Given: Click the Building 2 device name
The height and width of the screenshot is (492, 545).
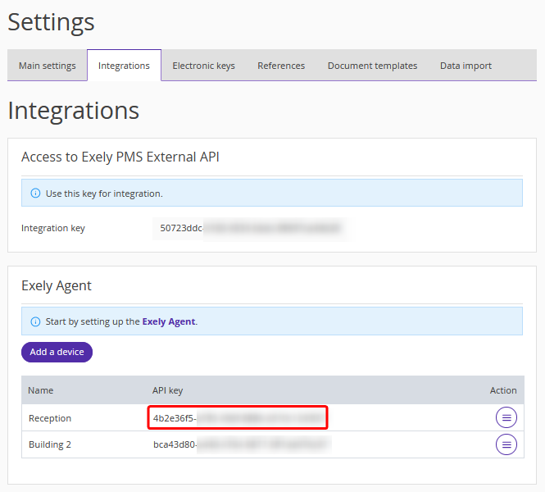Looking at the screenshot, I should point(51,444).
